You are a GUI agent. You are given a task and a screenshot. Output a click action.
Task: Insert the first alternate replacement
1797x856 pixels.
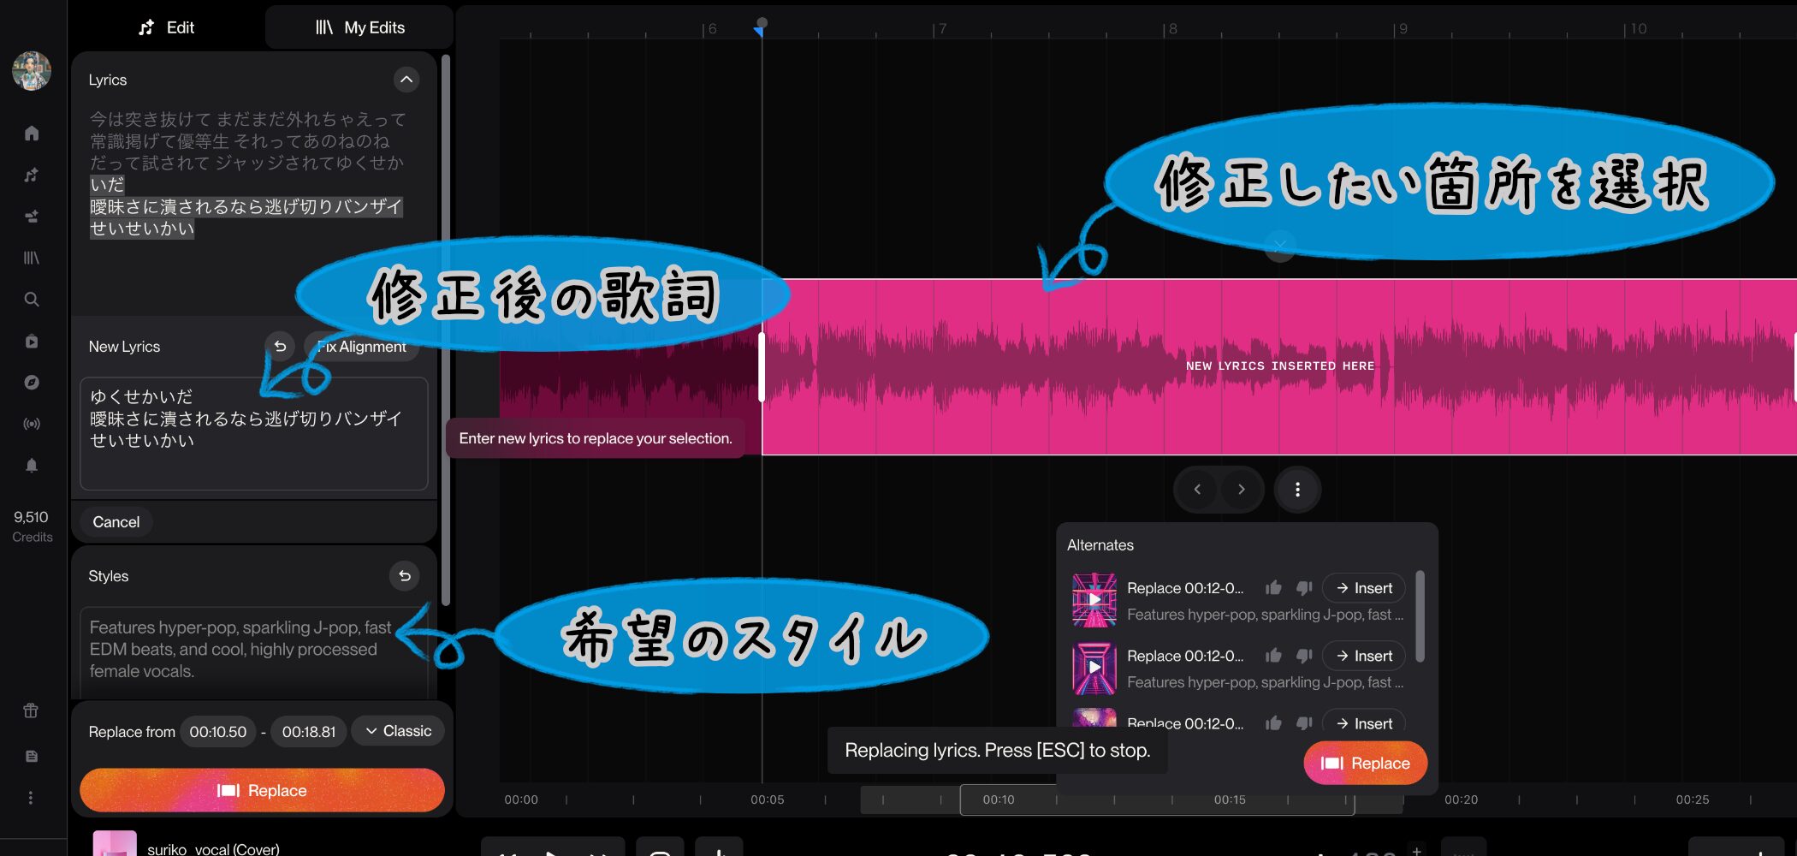1364,588
